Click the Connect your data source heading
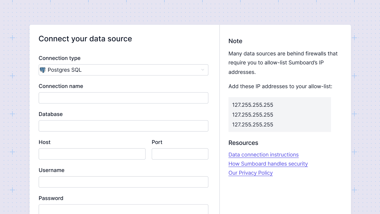 (85, 39)
